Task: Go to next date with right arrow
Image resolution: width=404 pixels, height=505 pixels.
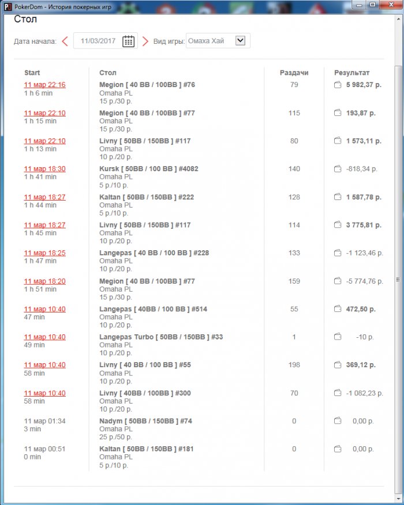Action: click(x=145, y=41)
